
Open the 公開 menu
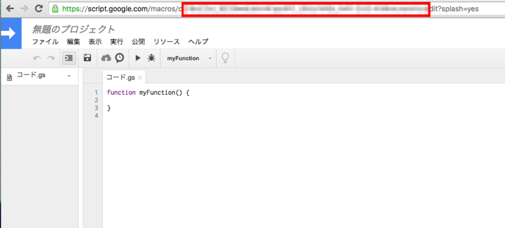coord(138,42)
